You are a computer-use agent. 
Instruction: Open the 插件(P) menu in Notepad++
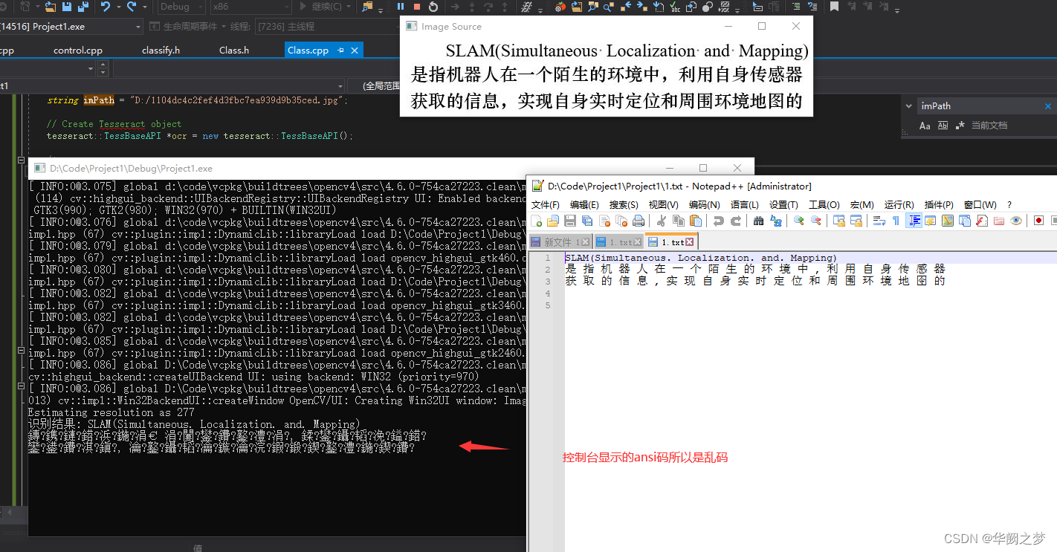tap(939, 205)
